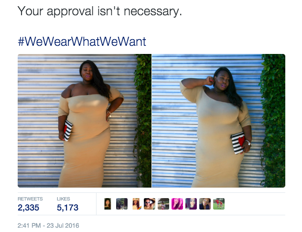Open the left photo showing hand on hip
Screen dimensions: 302x232
[x=85, y=121]
